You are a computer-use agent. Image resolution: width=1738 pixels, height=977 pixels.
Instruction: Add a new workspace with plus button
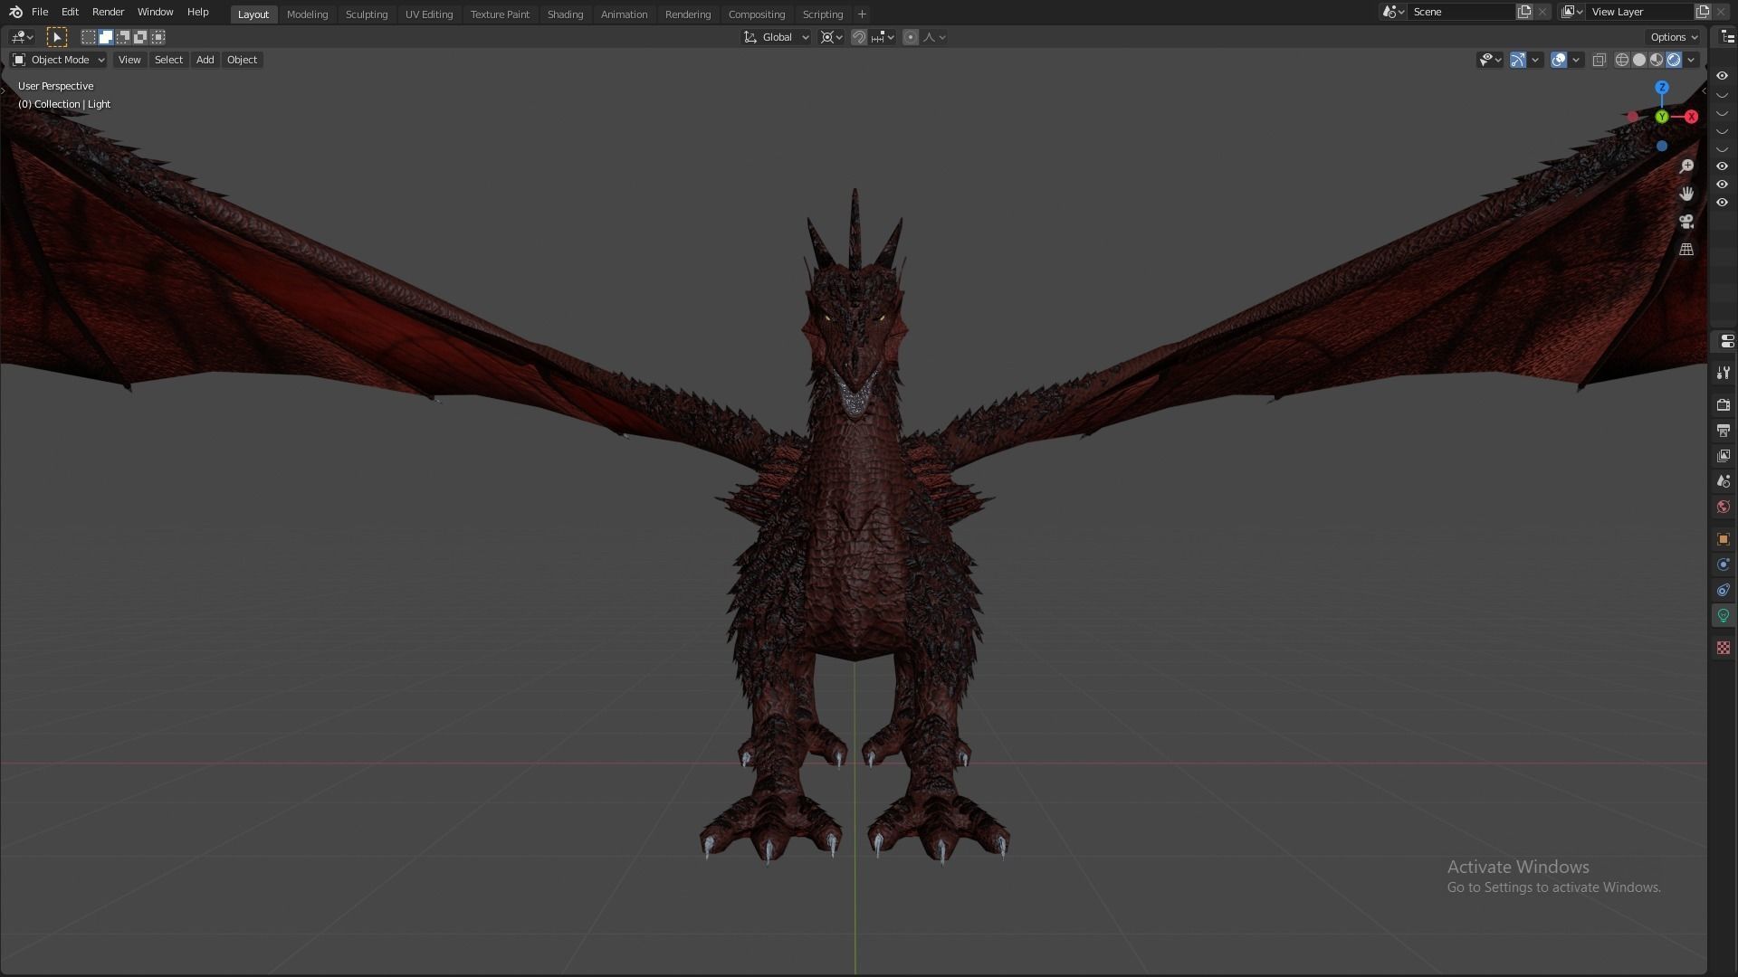(x=862, y=14)
